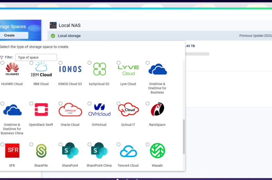Select the IONOS Cloud S3 radio button

tap(60, 63)
